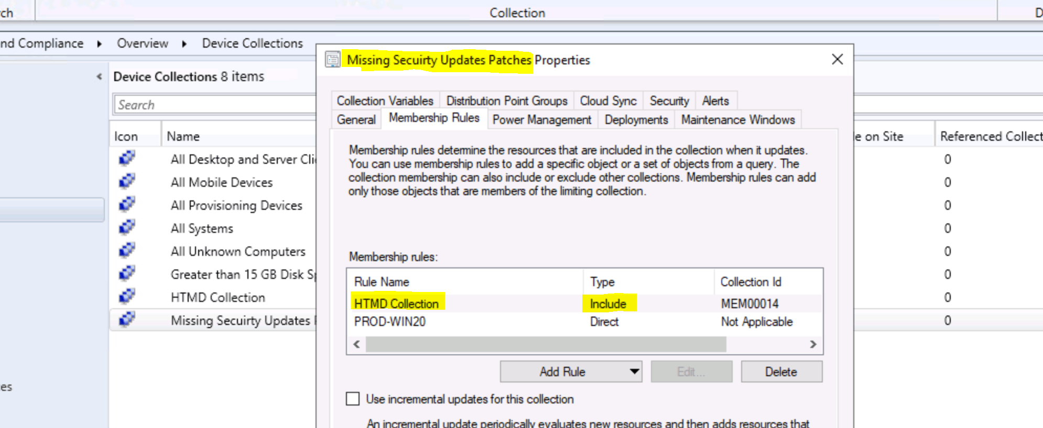This screenshot has width=1043, height=428.
Task: Select the PROD-WIN20 membership rule
Action: coord(584,321)
